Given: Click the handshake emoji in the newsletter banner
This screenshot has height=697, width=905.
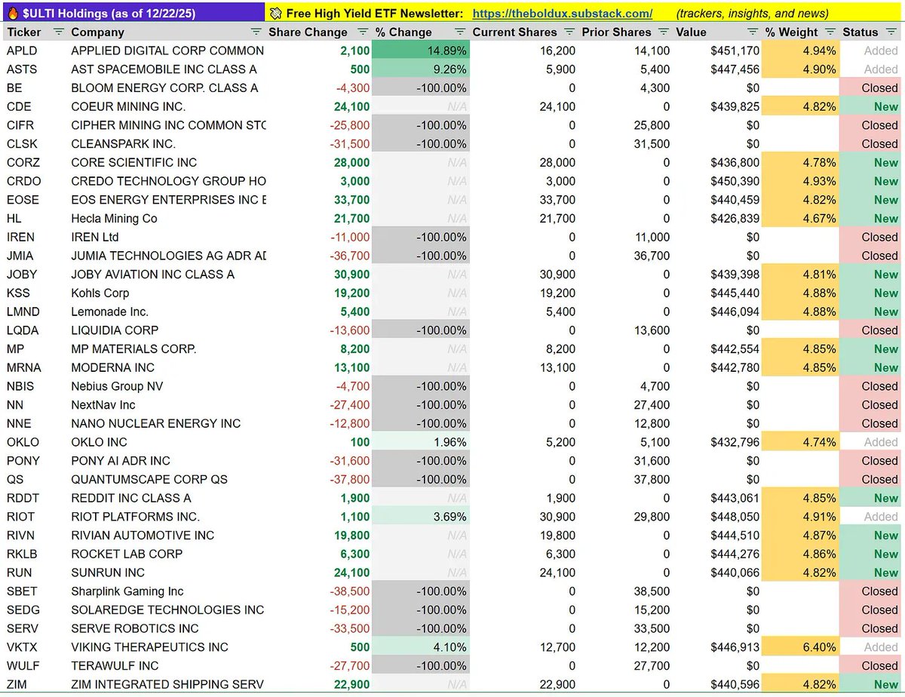Looking at the screenshot, I should pos(276,12).
